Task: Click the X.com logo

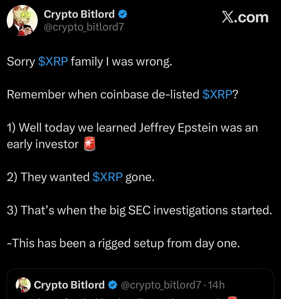Action: [245, 17]
